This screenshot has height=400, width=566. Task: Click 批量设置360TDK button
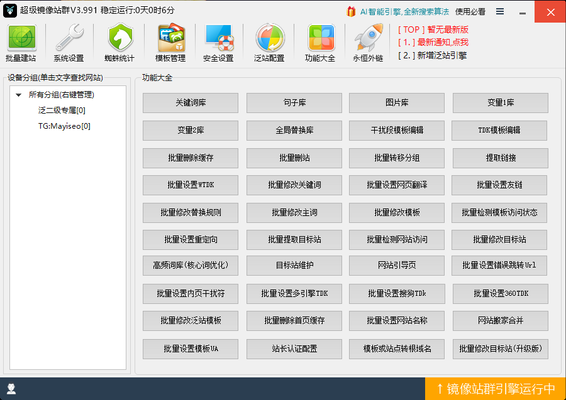tap(501, 294)
